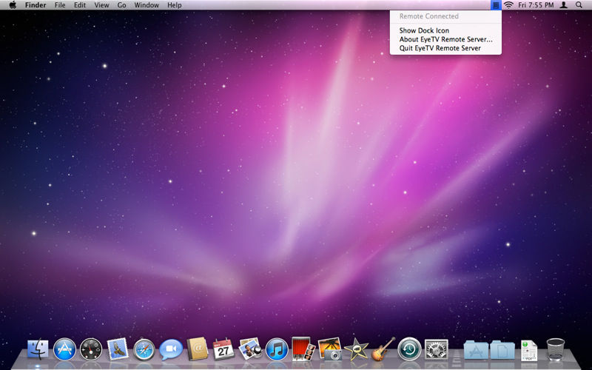592x370 pixels.
Task: Open the Window menu
Action: pyautogui.click(x=147, y=5)
